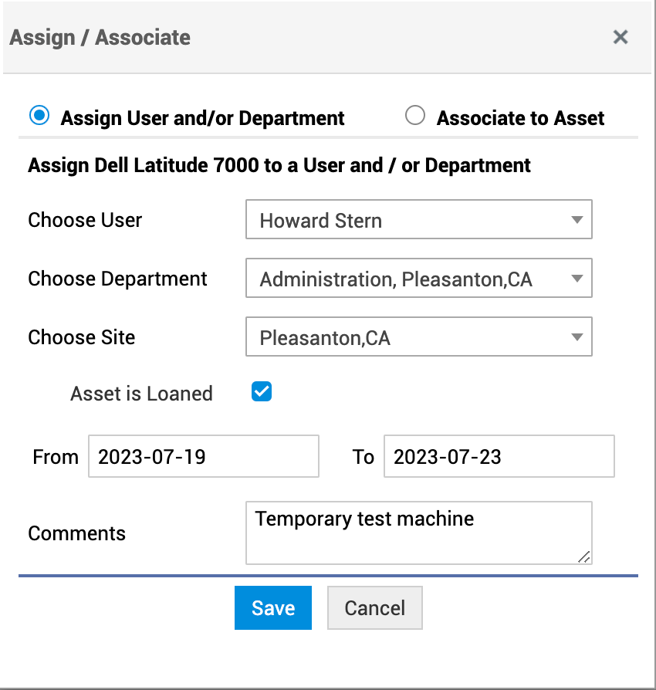Viewport: 656px width, 690px height.
Task: Click the 'Choose User' label
Action: tap(85, 220)
